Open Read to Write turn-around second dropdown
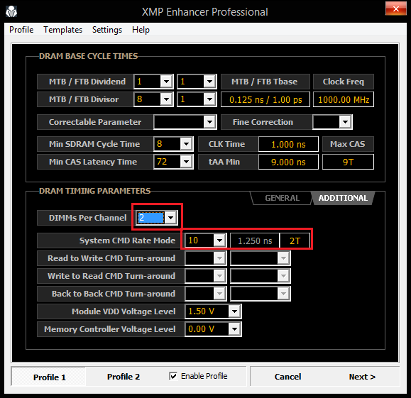Image resolution: width=411 pixels, height=398 pixels. tap(283, 258)
